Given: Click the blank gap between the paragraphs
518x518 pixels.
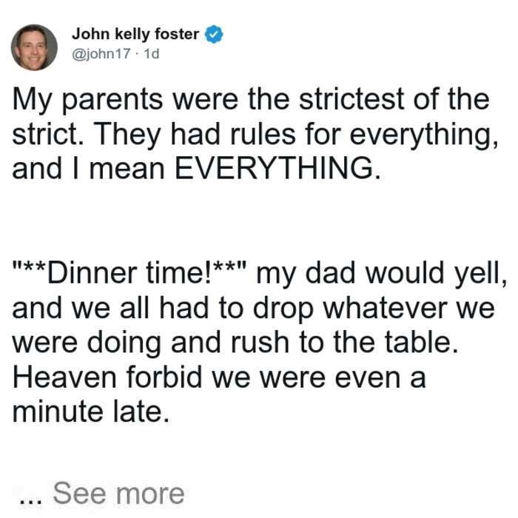Looking at the screenshot, I should pyautogui.click(x=258, y=221).
